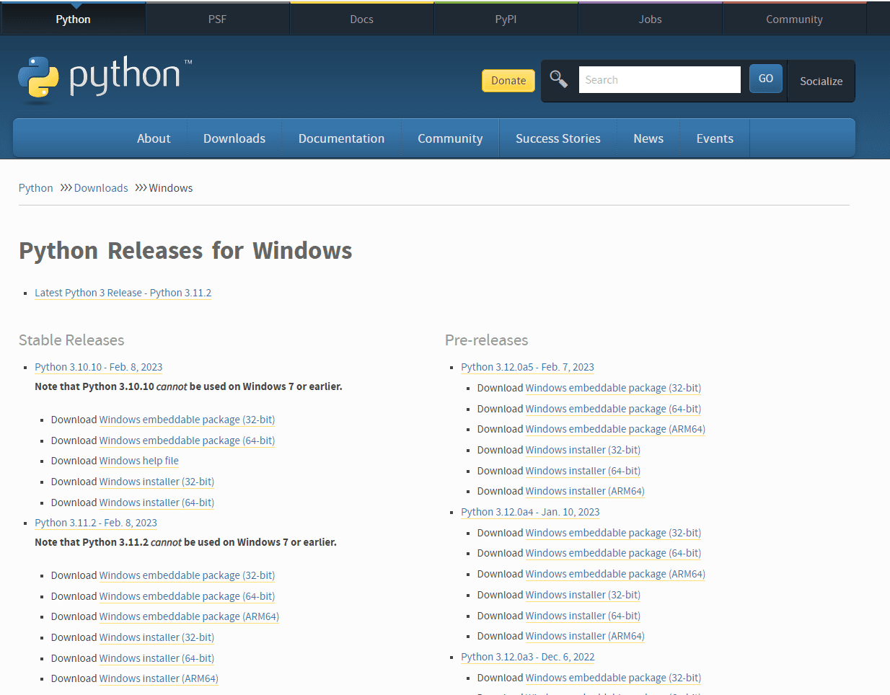The height and width of the screenshot is (695, 890).
Task: Download 3.12.0a5 Windows installer (32-bit)
Action: pos(583,450)
